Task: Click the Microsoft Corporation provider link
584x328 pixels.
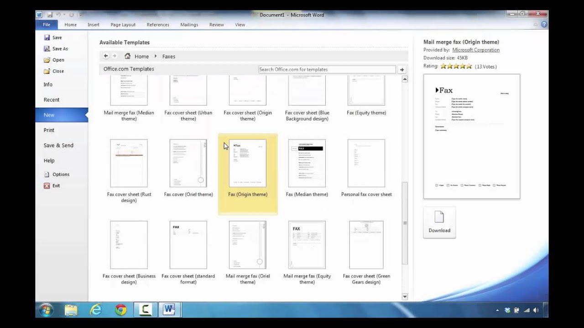Action: coord(476,50)
